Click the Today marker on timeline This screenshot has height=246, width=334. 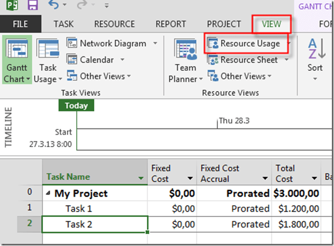tap(76, 106)
